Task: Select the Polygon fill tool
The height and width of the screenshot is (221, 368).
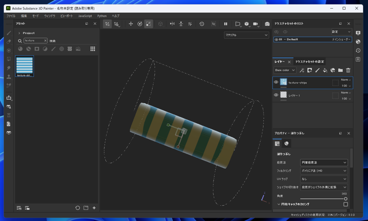Action: click(9, 59)
